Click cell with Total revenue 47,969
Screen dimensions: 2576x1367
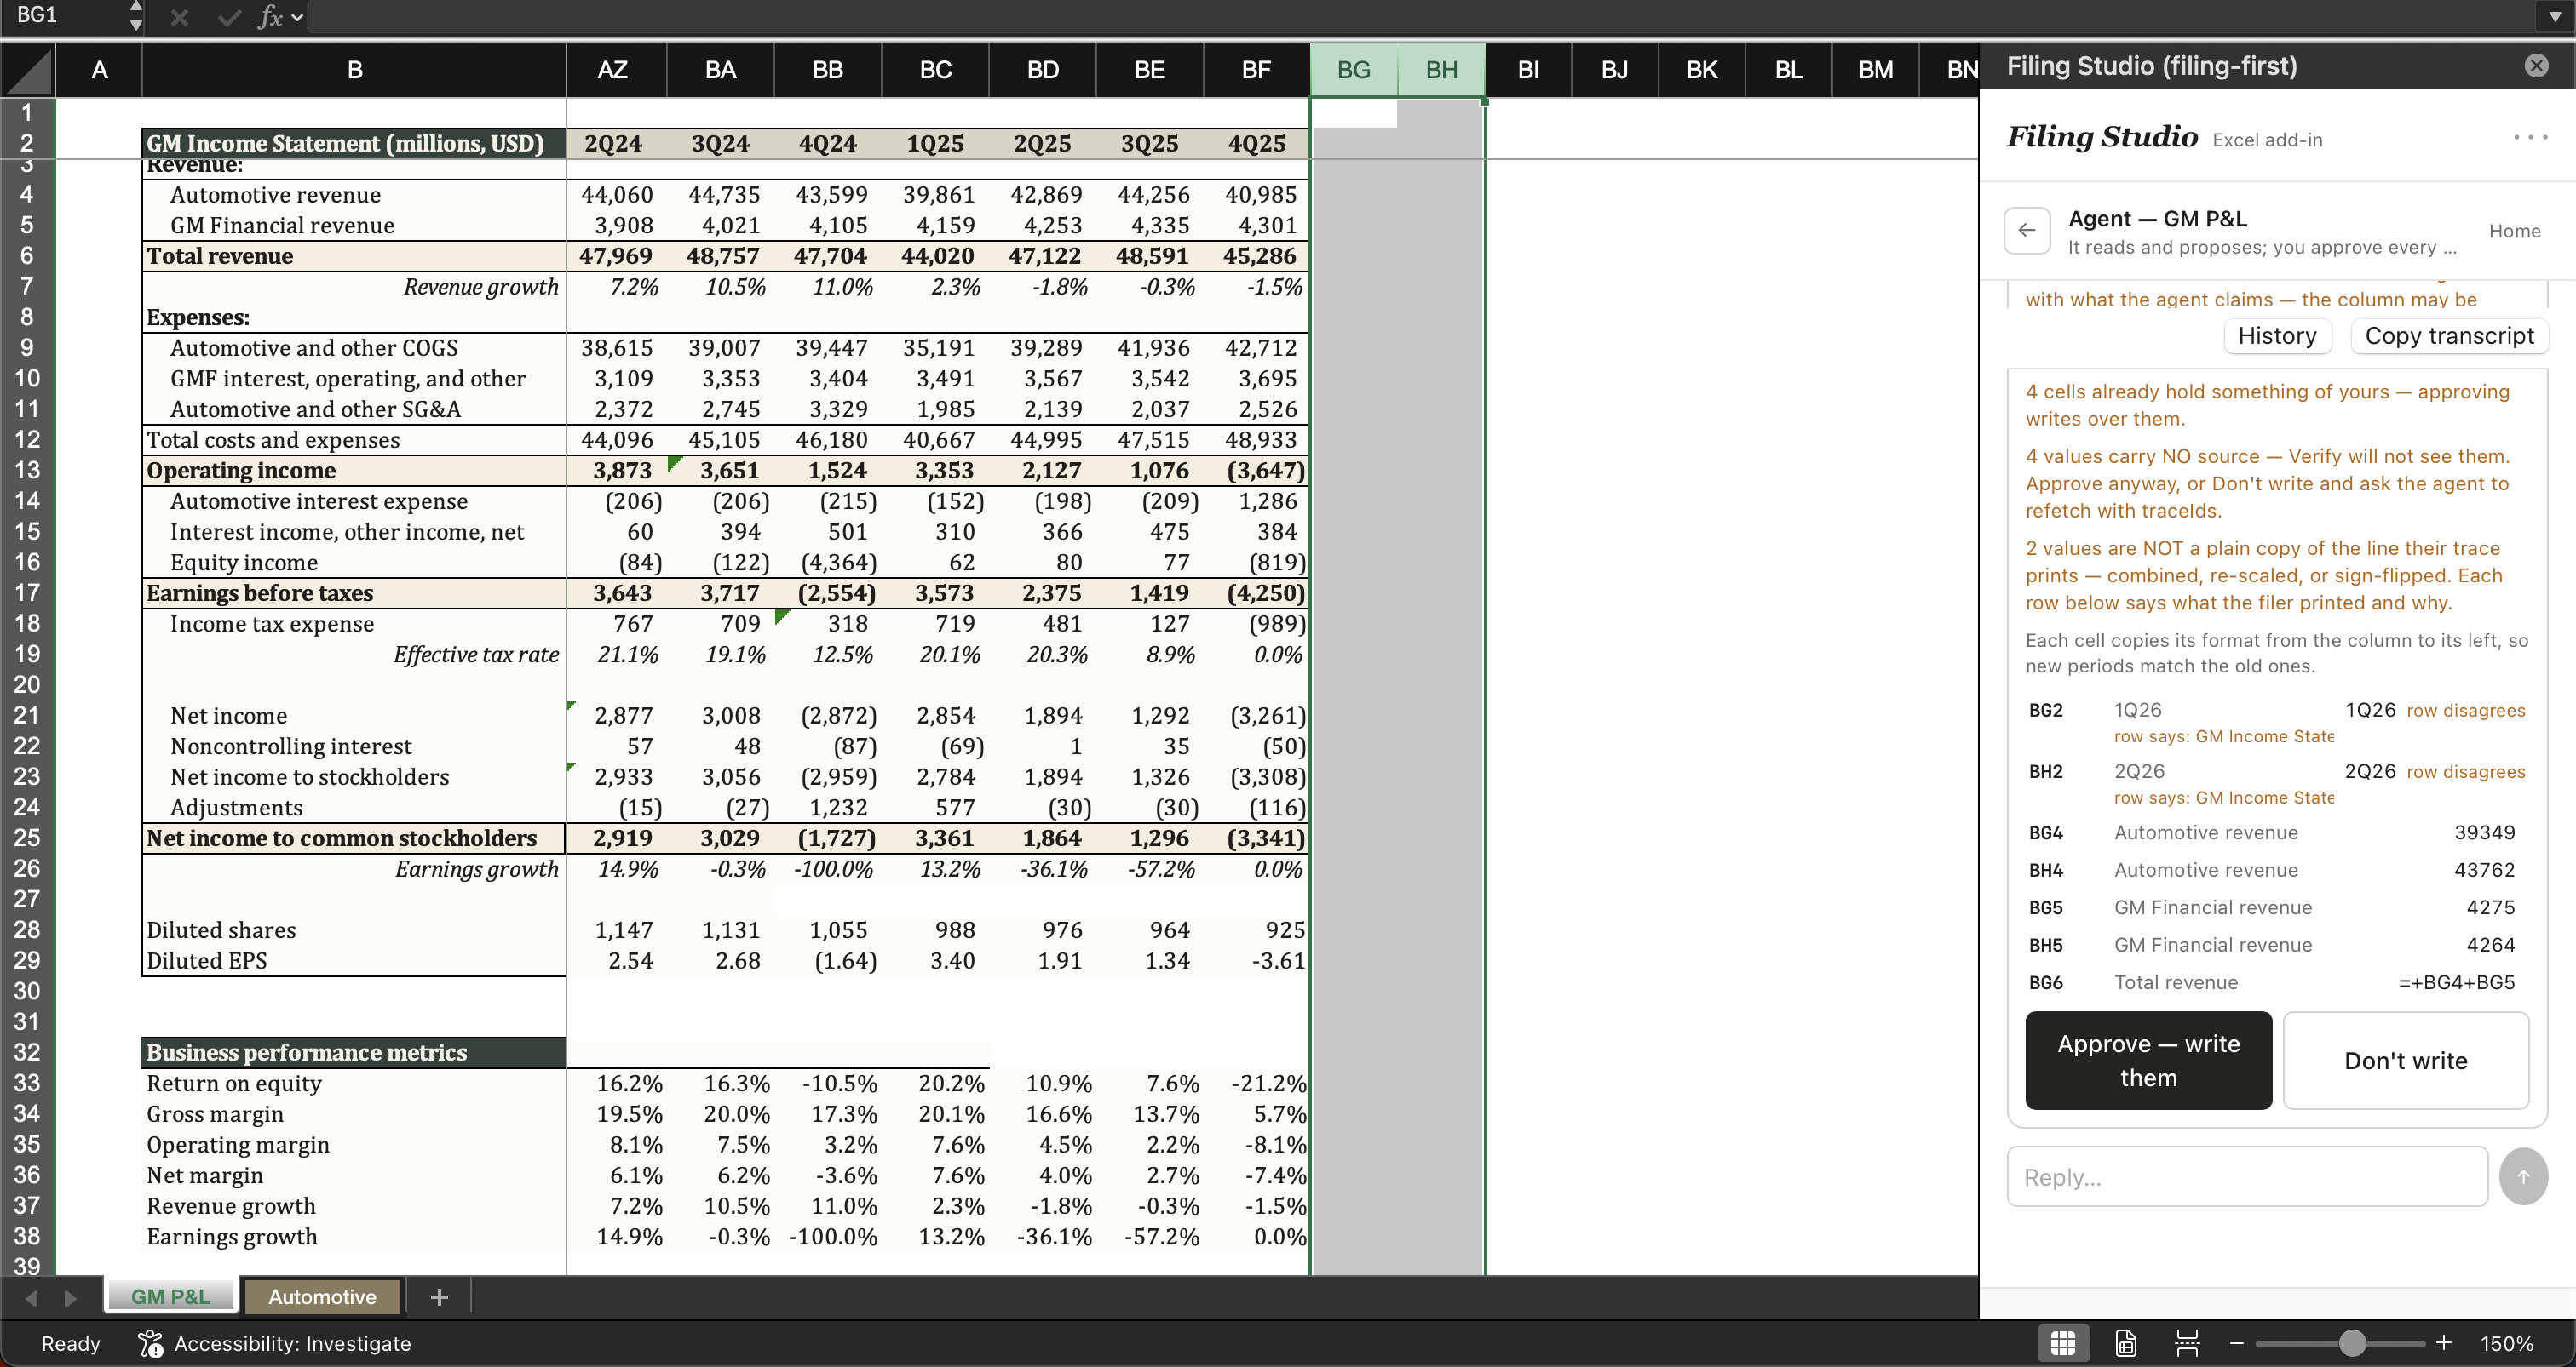pyautogui.click(x=615, y=256)
